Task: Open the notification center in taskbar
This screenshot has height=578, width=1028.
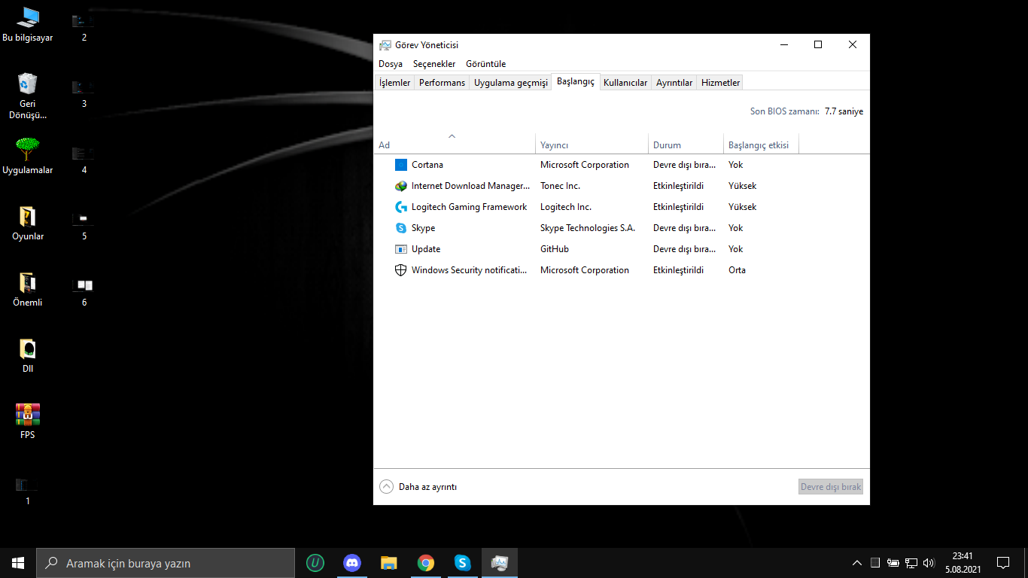Action: (1002, 563)
